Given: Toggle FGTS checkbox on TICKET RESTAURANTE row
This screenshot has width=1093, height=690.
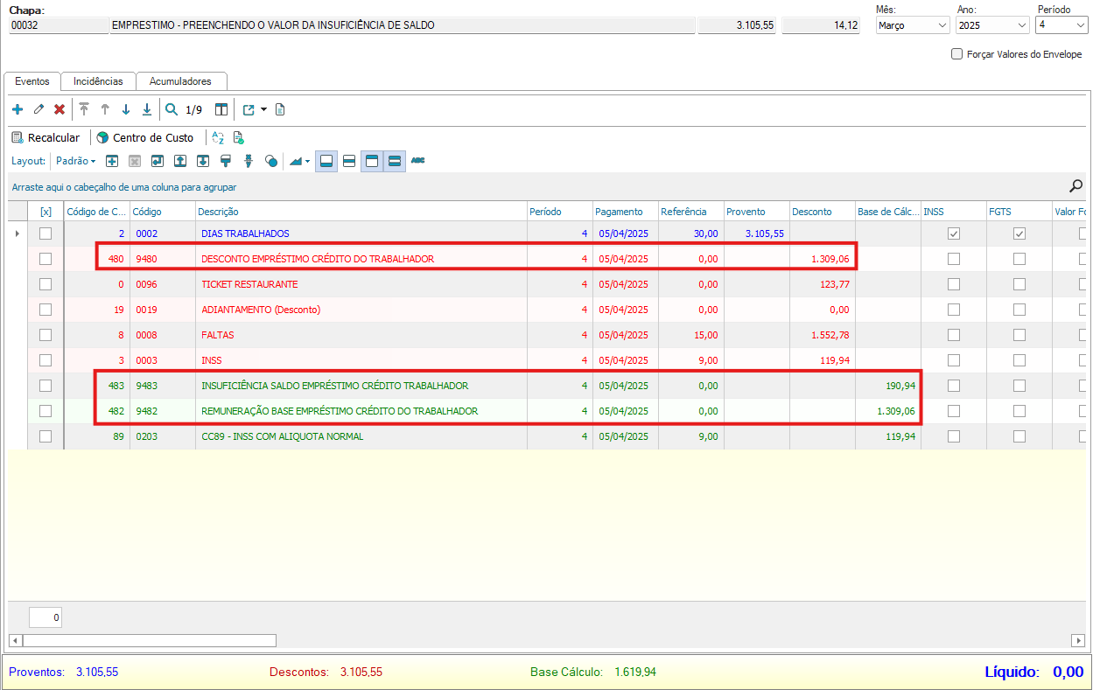Looking at the screenshot, I should (x=1019, y=284).
